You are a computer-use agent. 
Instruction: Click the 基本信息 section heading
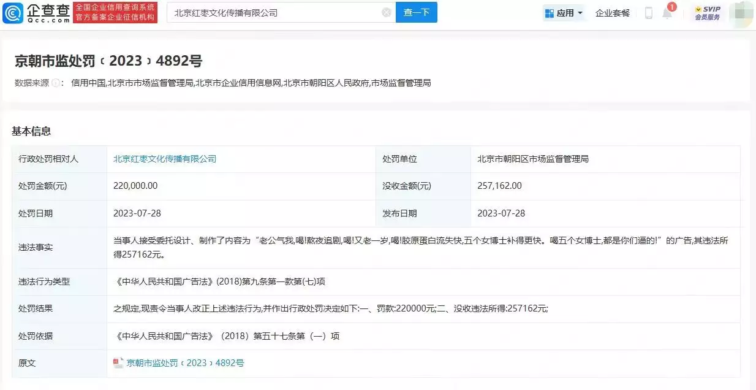(31, 131)
